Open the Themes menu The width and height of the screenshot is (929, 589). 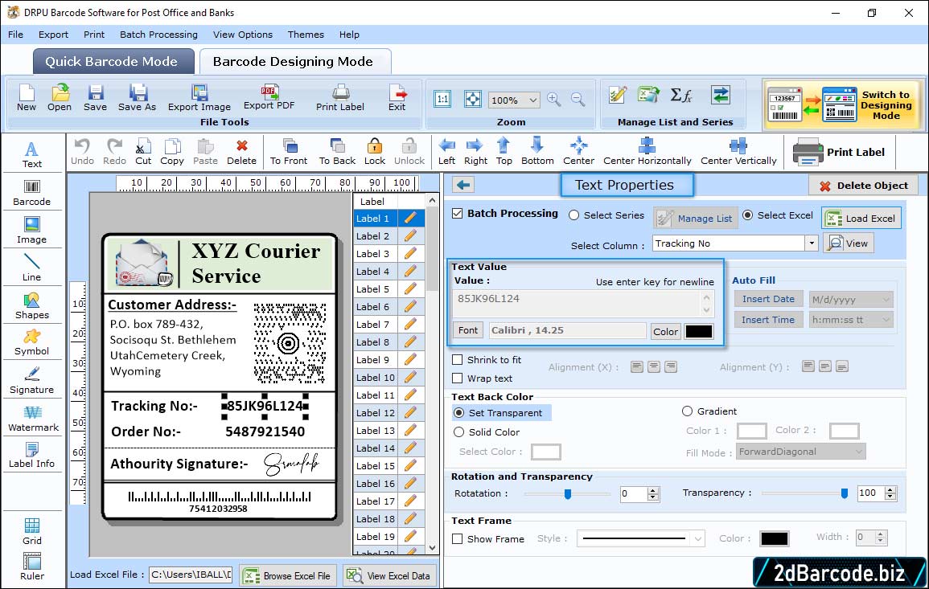(306, 35)
